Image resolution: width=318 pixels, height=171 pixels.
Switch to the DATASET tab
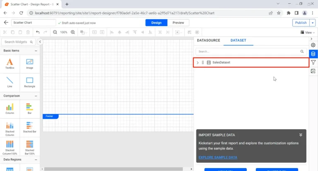[238, 40]
